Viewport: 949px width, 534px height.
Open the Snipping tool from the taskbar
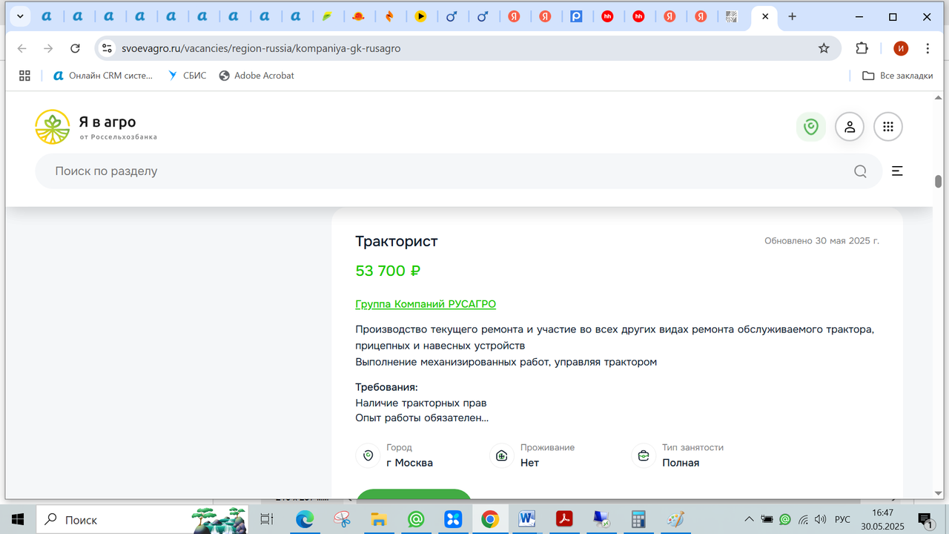tap(342, 519)
